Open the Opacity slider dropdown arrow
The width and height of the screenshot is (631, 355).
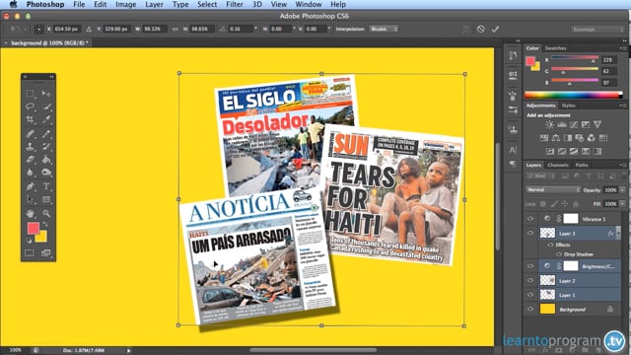(x=622, y=189)
